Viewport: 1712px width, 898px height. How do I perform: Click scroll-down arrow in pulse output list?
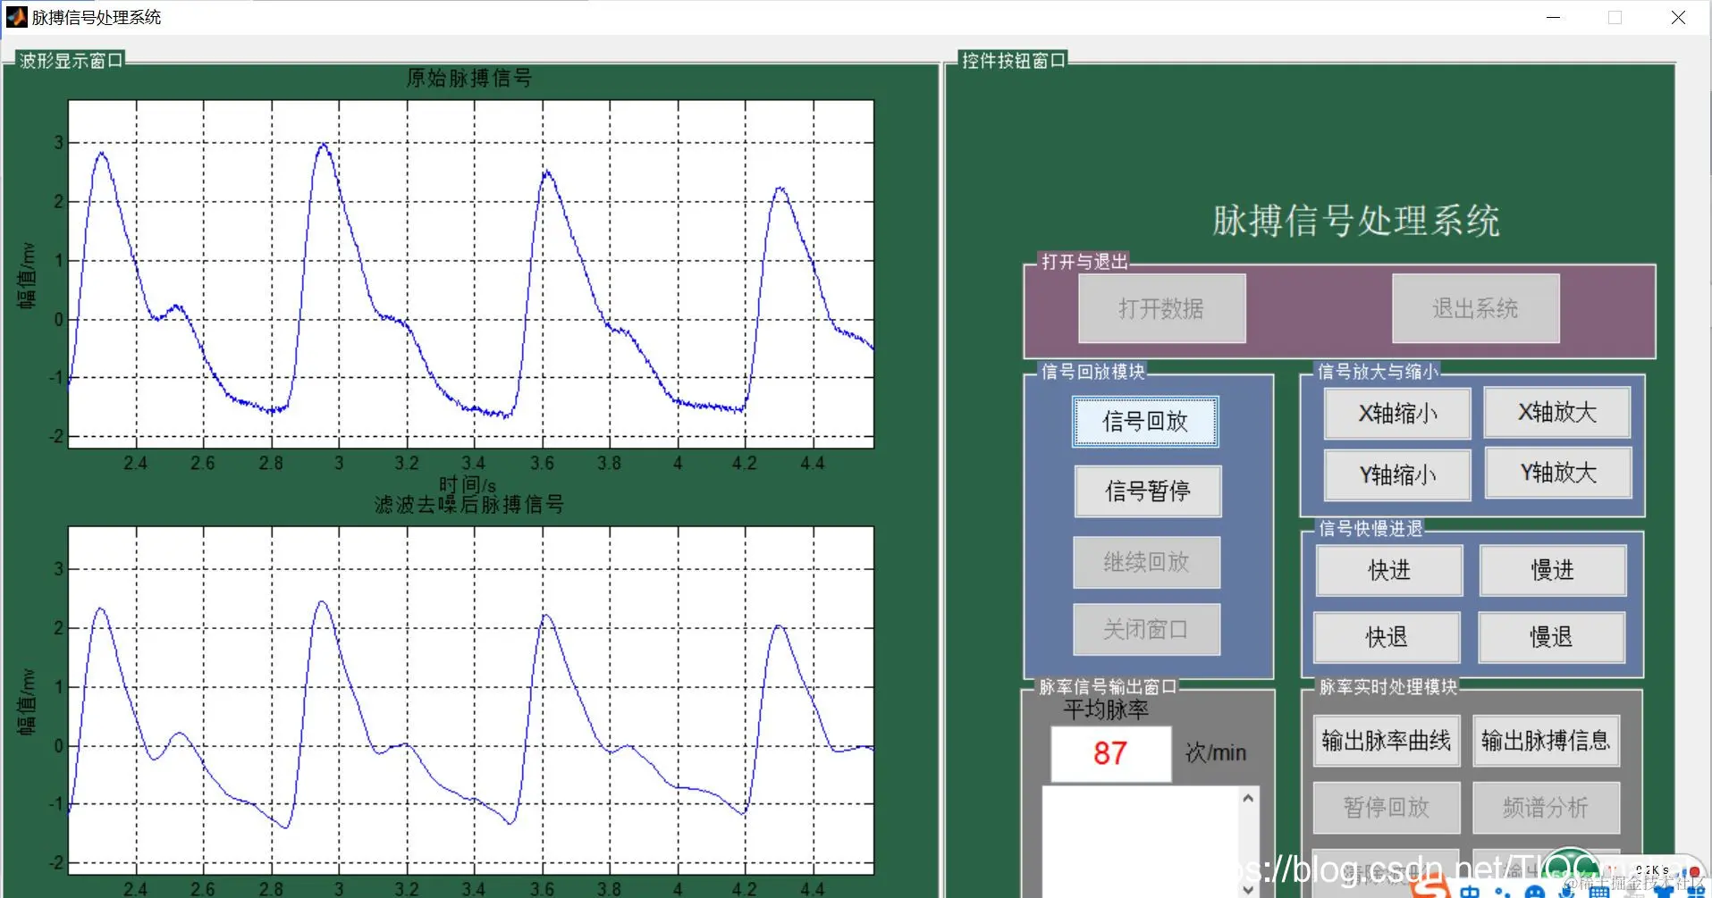[x=1248, y=890]
